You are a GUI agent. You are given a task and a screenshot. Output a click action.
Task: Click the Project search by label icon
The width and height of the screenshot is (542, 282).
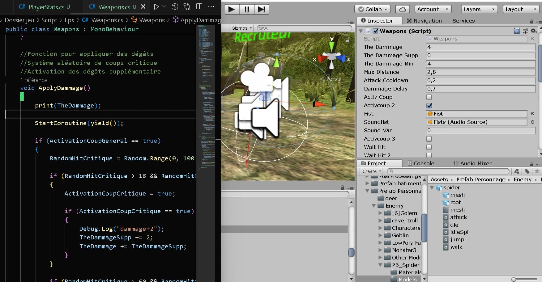[x=527, y=171]
